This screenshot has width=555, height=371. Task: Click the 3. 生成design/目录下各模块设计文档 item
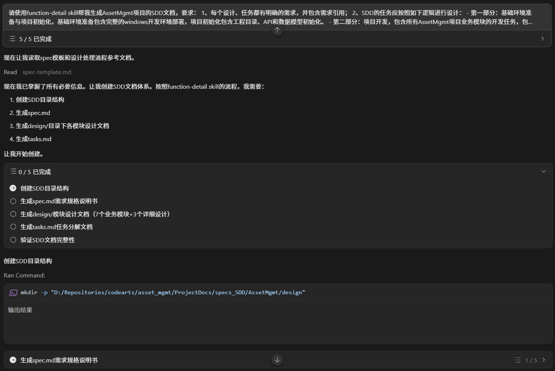(59, 126)
